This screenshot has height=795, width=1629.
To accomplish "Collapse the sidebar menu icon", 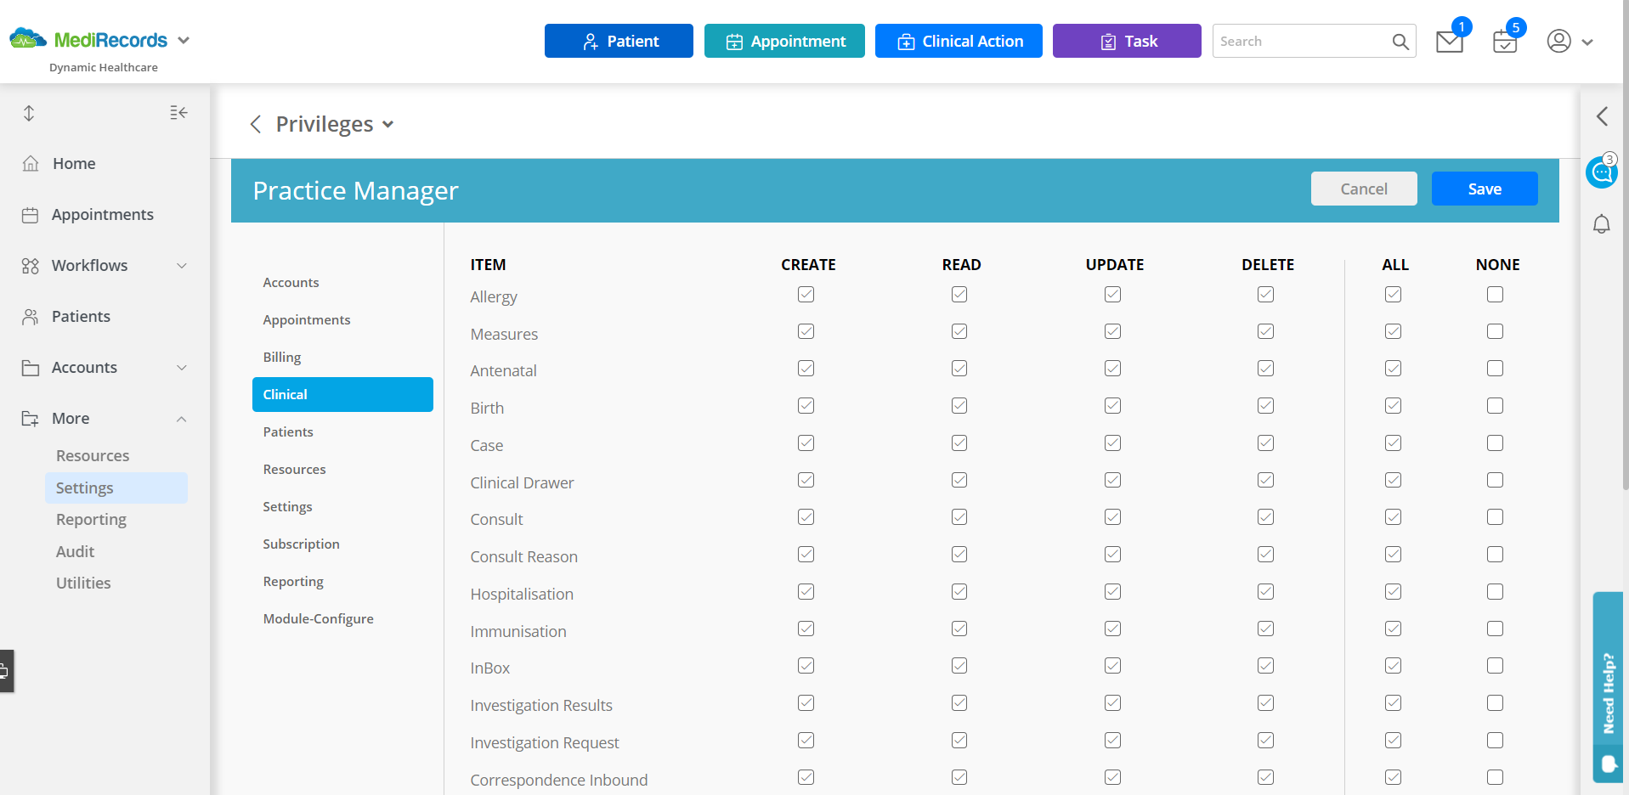I will [x=178, y=113].
